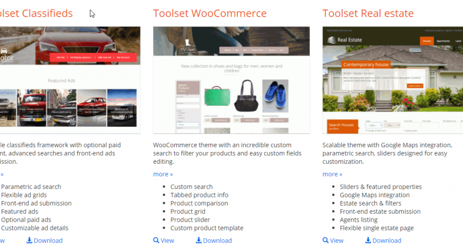Click the Toolset Classifieds heading

[x=36, y=13]
